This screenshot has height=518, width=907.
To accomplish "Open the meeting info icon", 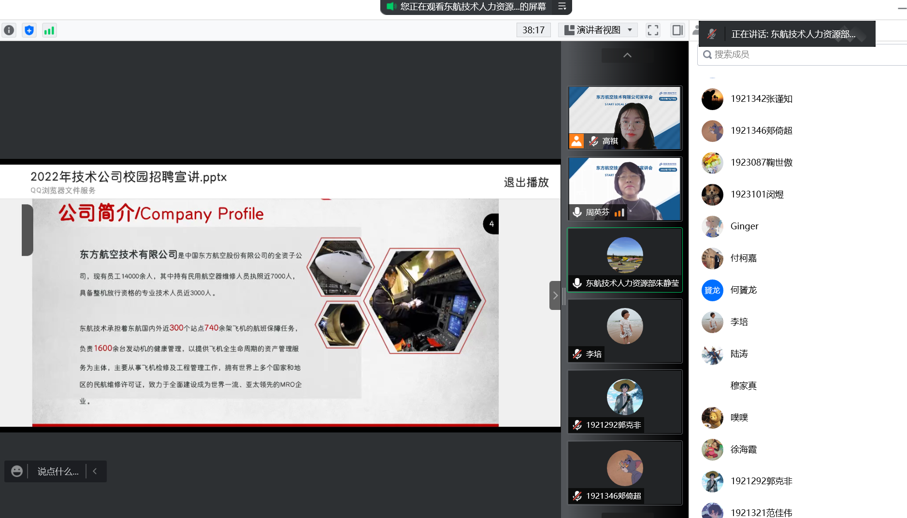I will (9, 30).
